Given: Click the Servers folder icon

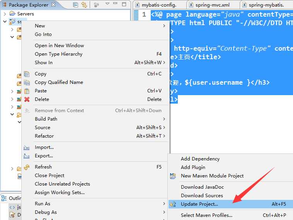Looking at the screenshot, I should (12, 14).
